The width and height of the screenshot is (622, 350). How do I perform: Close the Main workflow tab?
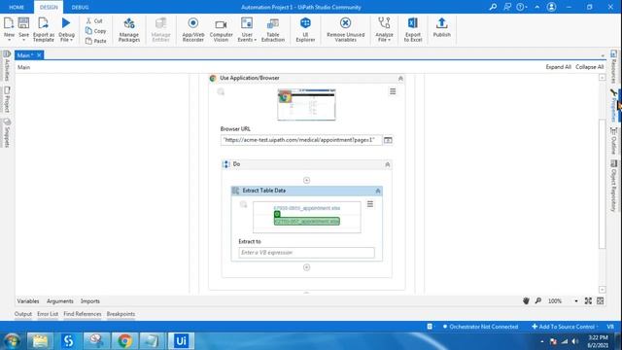39,55
